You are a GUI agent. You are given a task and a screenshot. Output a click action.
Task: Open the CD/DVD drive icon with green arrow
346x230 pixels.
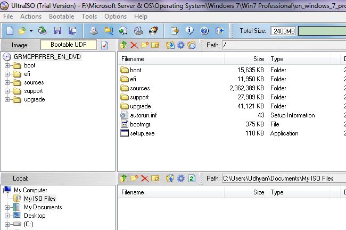pyautogui.click(x=43, y=31)
